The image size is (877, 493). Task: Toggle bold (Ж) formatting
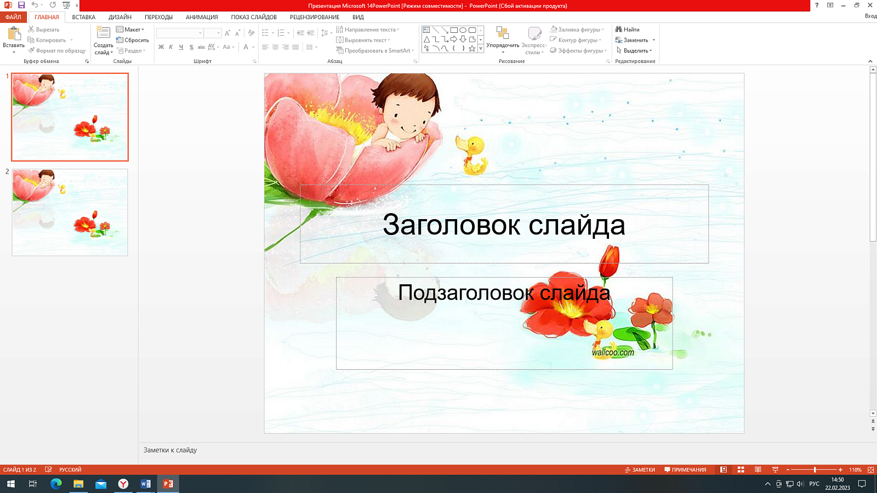[161, 47]
